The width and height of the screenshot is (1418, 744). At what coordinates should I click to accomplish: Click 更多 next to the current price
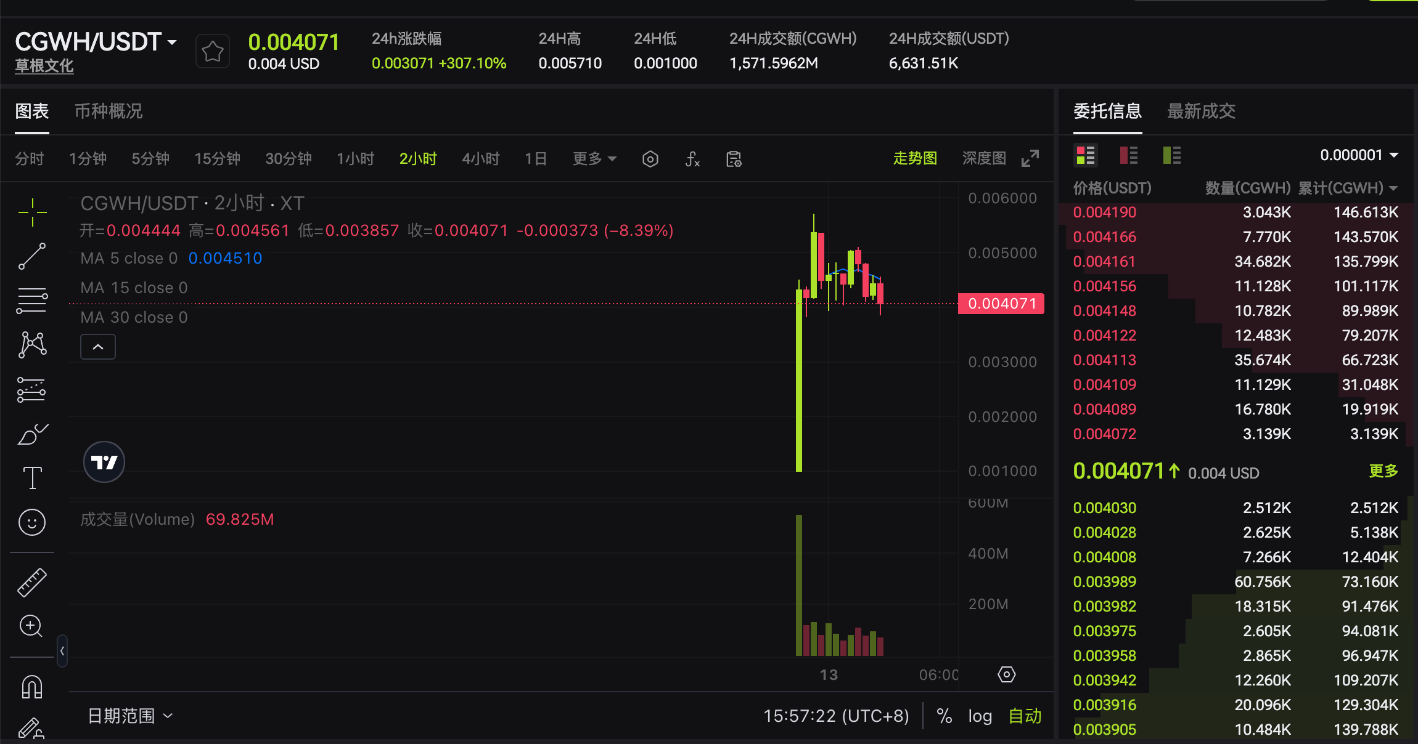1384,471
